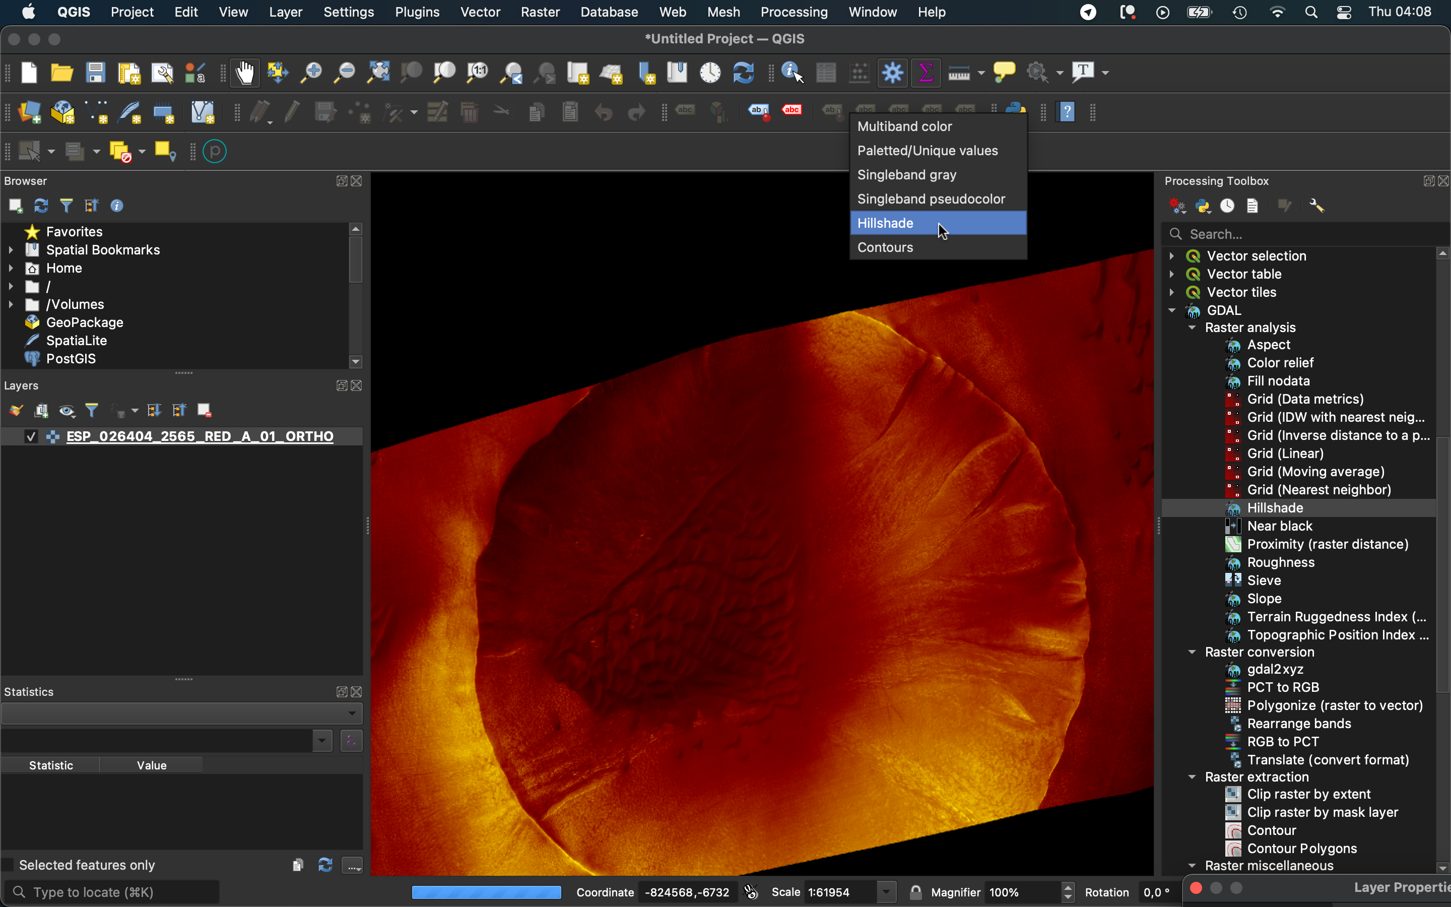1451x907 pixels.
Task: Click the Save Project floppy icon
Action: pyautogui.click(x=95, y=73)
